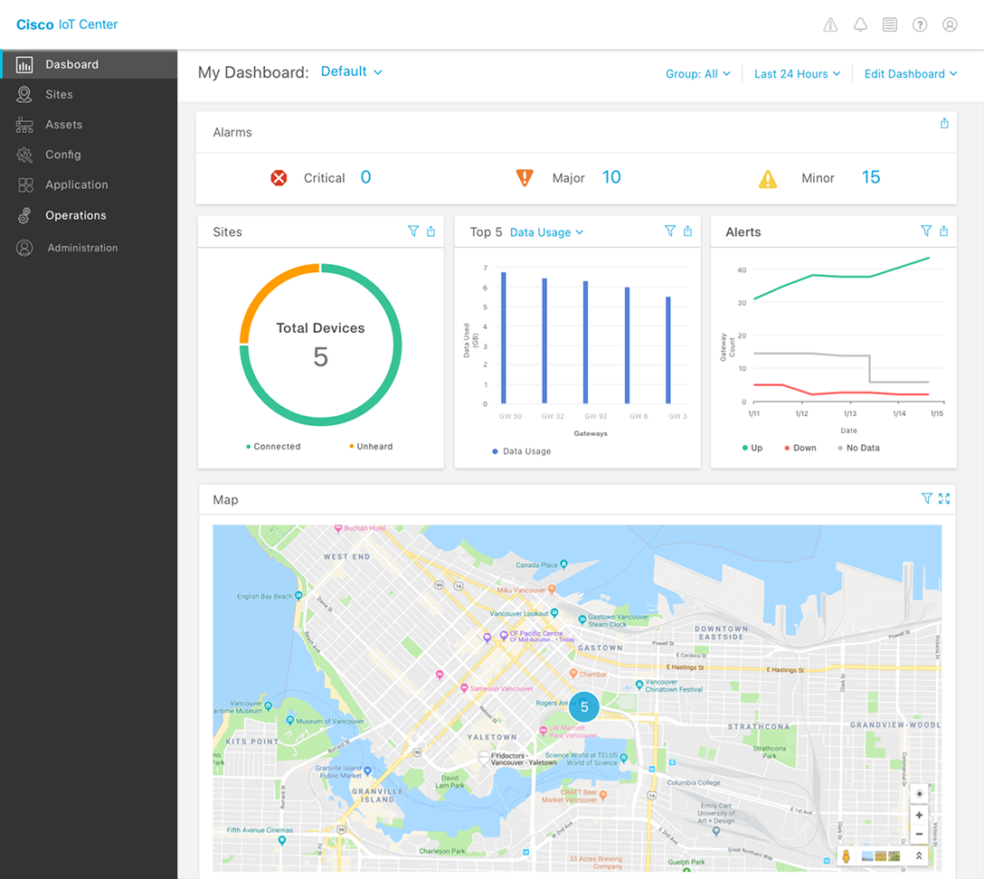The width and height of the screenshot is (984, 879).
Task: Expand the Map to fullscreen
Action: point(944,498)
